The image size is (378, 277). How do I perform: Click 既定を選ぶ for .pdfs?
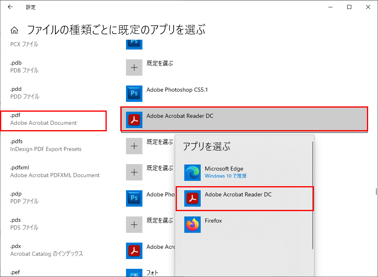click(x=160, y=142)
